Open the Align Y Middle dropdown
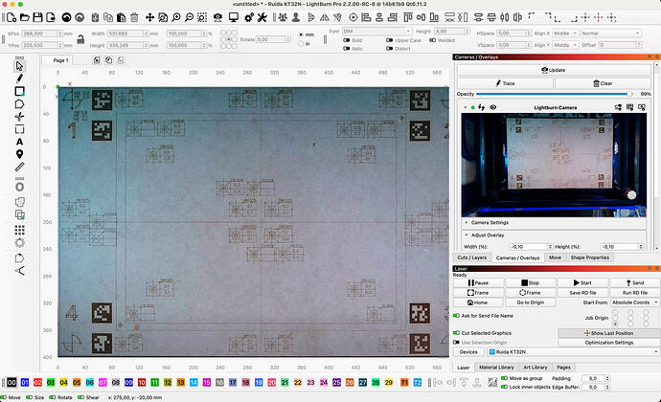 click(565, 45)
